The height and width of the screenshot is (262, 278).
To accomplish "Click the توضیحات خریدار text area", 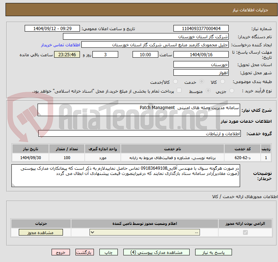I will click(126, 176).
